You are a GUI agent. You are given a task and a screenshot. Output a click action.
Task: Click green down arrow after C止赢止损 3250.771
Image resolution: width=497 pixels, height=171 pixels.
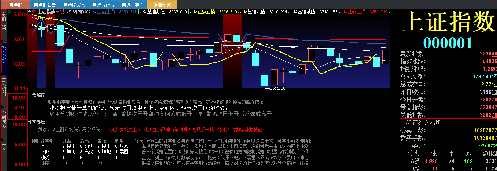tap(139, 12)
